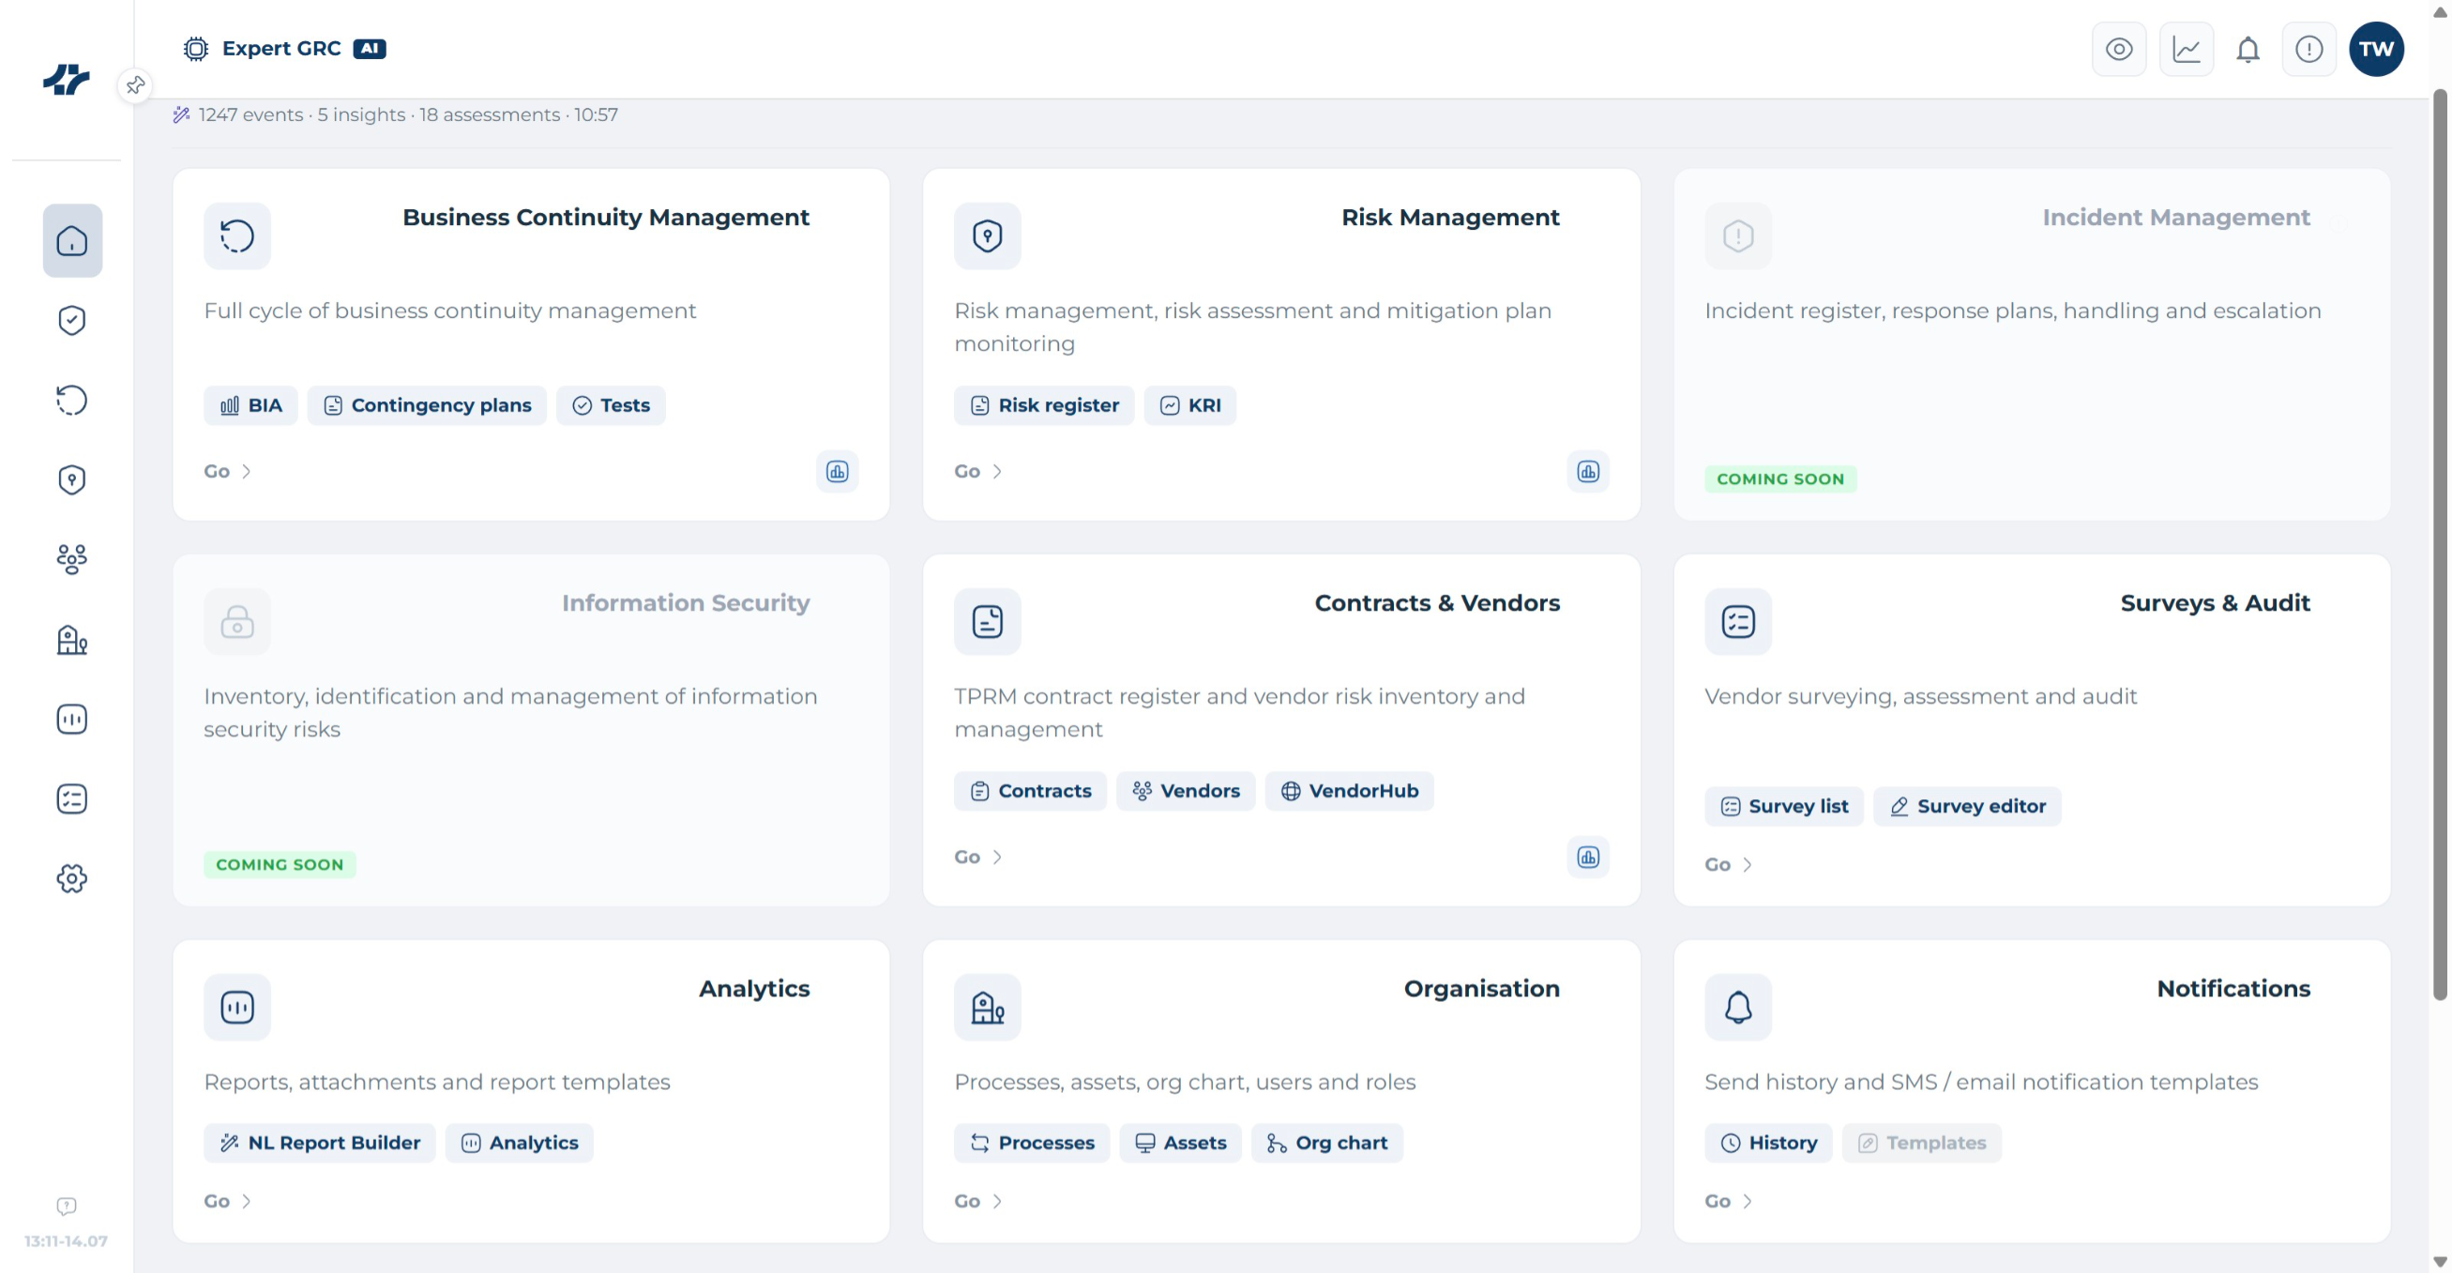Open dashboard icon on Contracts & Vendors card

[x=1588, y=856]
